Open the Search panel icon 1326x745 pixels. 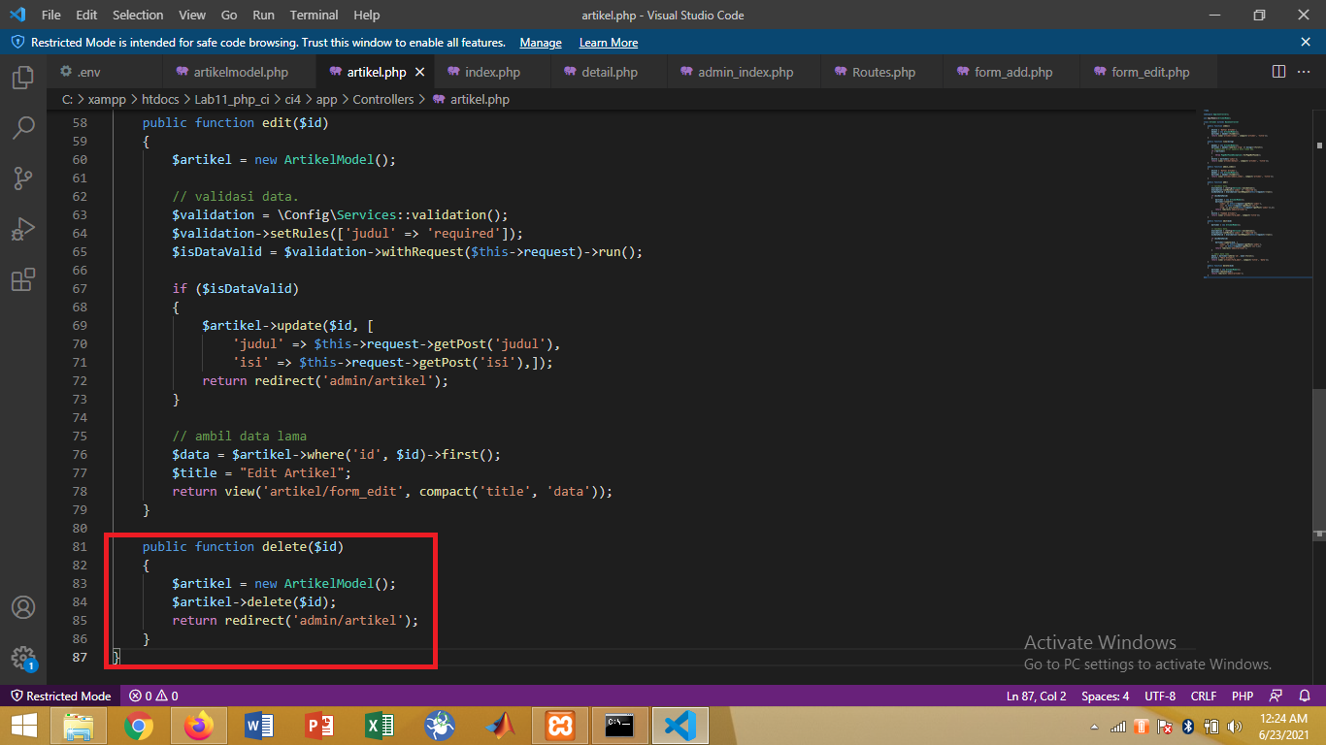click(x=23, y=128)
